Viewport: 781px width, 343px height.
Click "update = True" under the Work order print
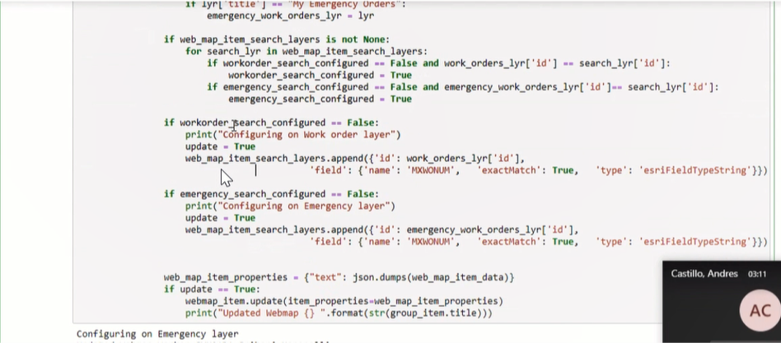point(220,146)
